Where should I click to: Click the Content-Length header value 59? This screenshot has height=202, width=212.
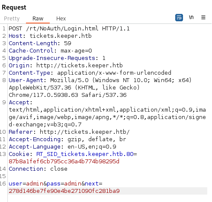click(x=67, y=43)
